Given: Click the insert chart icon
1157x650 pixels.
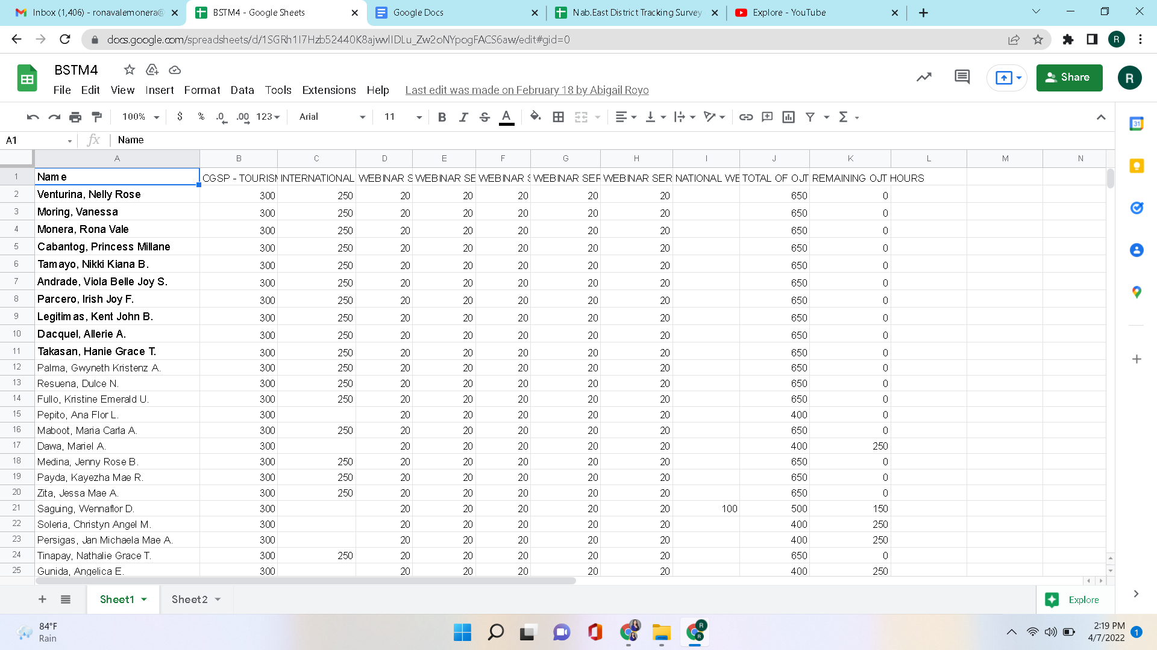Looking at the screenshot, I should (788, 117).
